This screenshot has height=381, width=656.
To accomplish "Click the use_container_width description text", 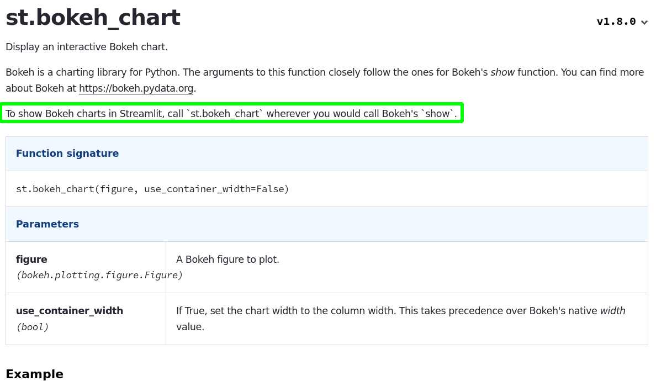I will click(387, 311).
